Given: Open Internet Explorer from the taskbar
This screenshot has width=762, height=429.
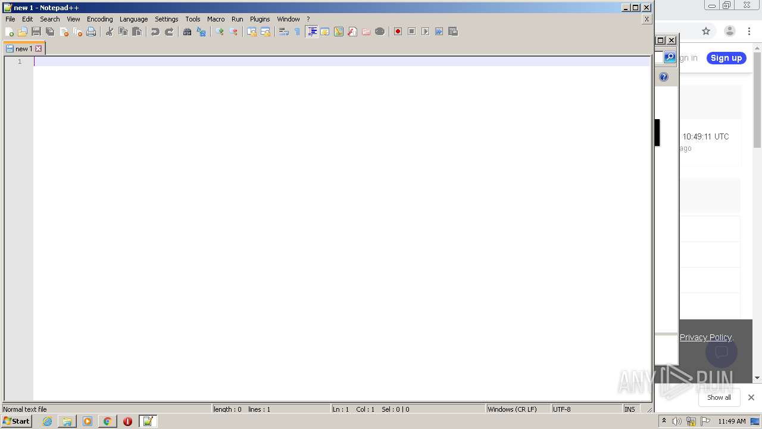Looking at the screenshot, I should [x=47, y=421].
